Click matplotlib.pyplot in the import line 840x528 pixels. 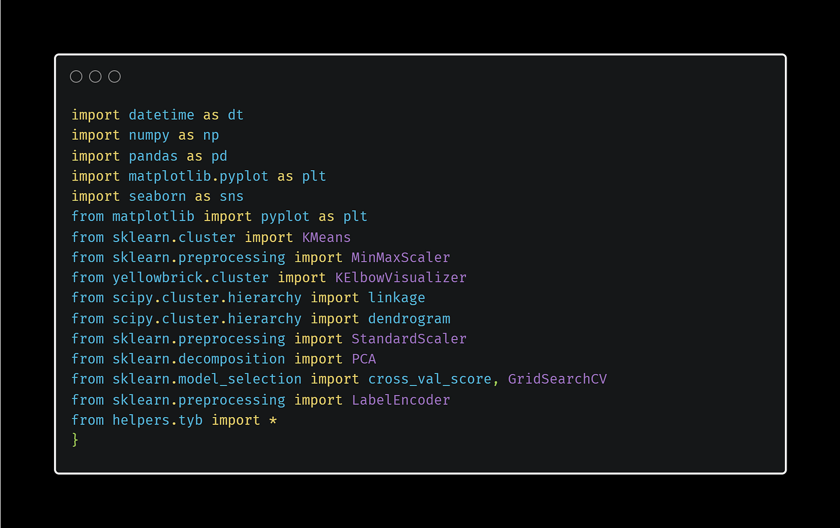199,176
